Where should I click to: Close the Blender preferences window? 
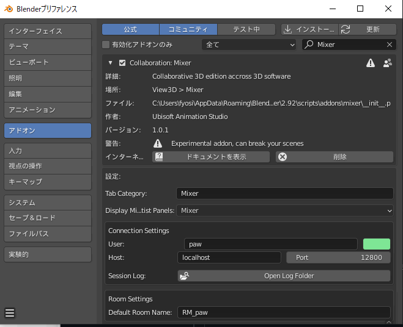pyautogui.click(x=388, y=9)
